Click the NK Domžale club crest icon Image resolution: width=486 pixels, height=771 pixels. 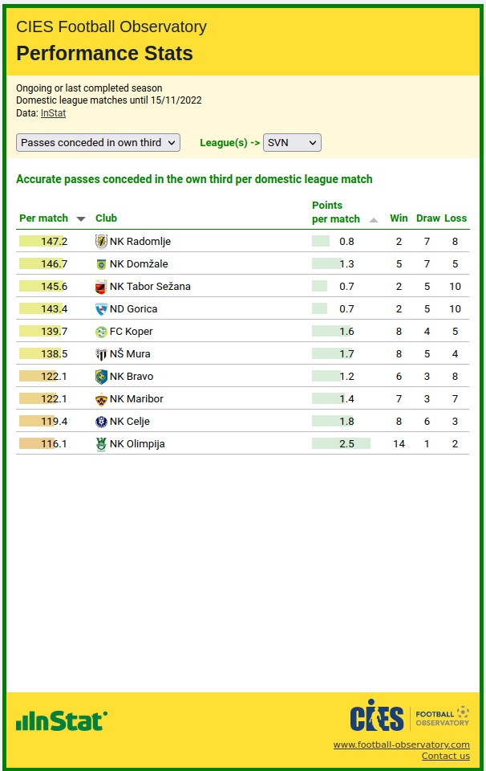pyautogui.click(x=101, y=263)
